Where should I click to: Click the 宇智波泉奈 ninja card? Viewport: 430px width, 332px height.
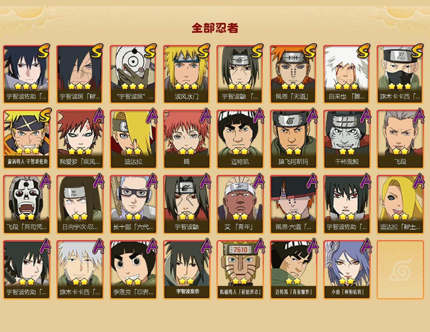187,270
